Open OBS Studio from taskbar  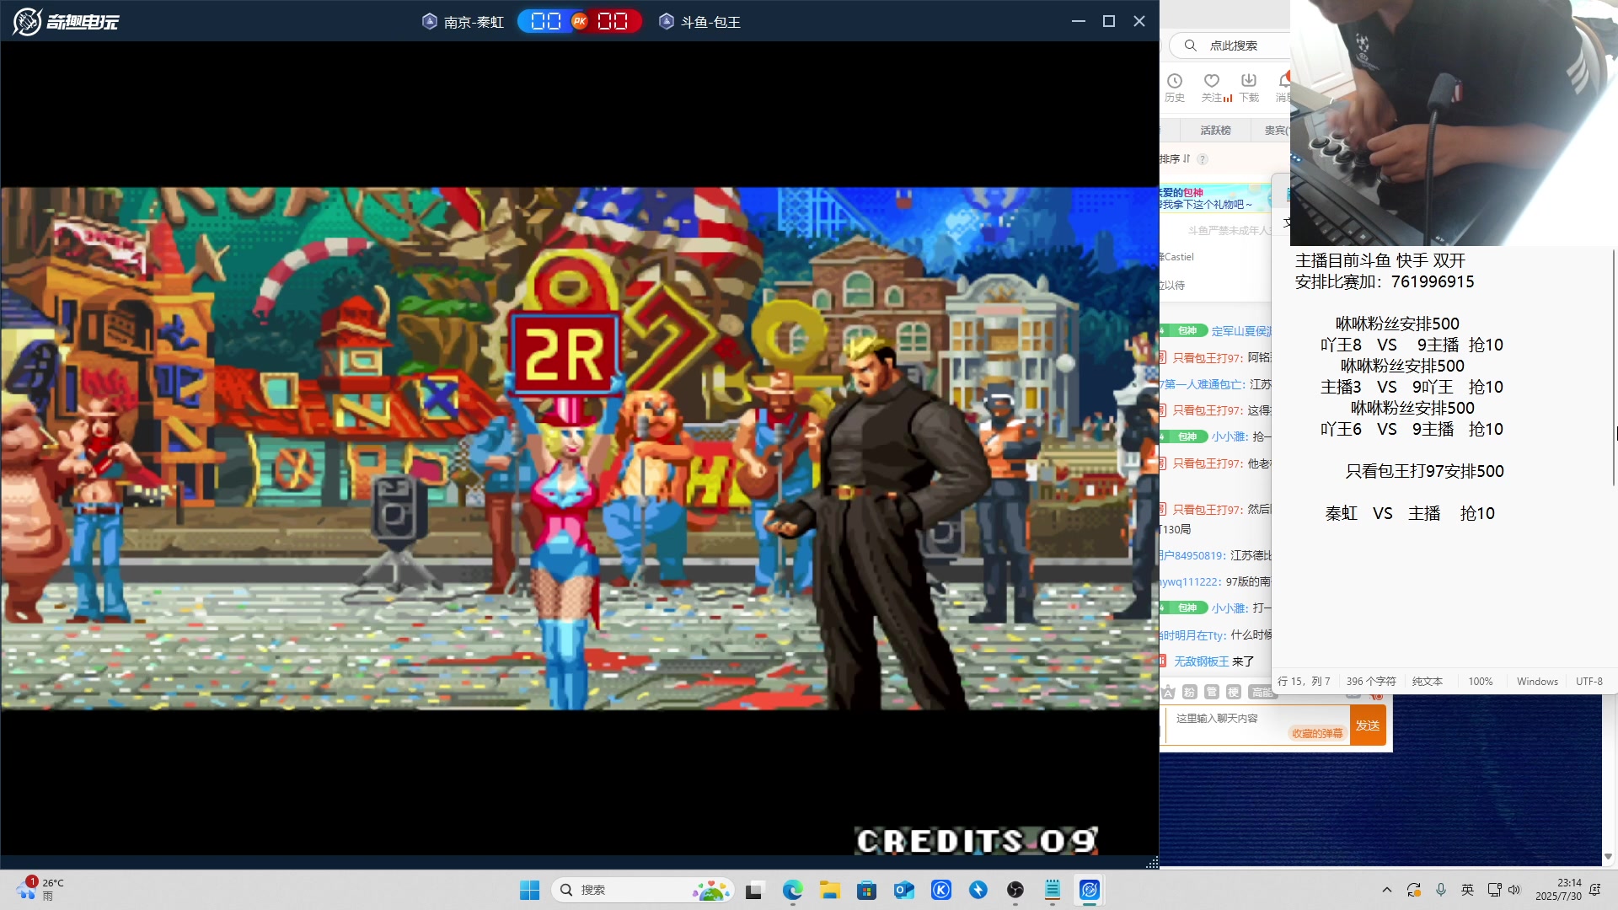(x=1015, y=890)
